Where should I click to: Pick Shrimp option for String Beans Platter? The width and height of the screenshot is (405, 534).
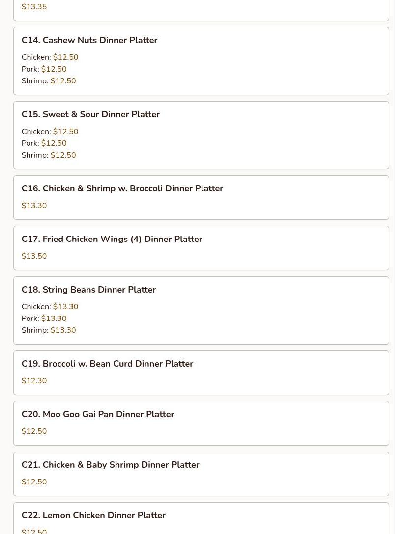tap(49, 330)
